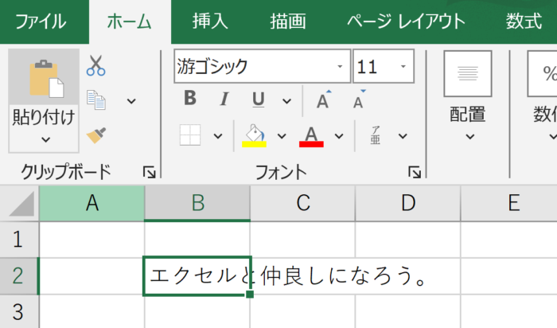Image resolution: width=557 pixels, height=328 pixels.
Task: Toggle Underline formatting
Action: [259, 99]
